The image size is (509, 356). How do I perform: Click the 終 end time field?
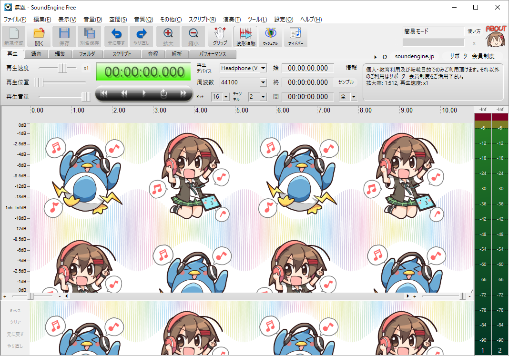coord(308,82)
